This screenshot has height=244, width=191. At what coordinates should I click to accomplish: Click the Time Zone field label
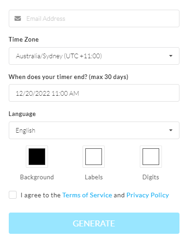point(24,39)
